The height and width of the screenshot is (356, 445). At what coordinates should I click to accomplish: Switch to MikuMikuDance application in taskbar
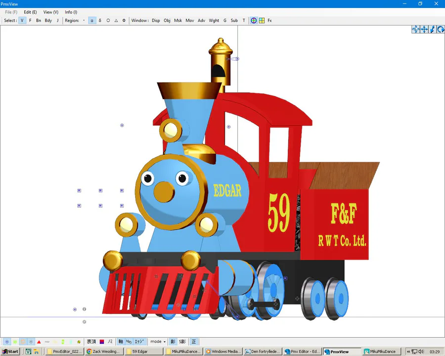click(382, 352)
